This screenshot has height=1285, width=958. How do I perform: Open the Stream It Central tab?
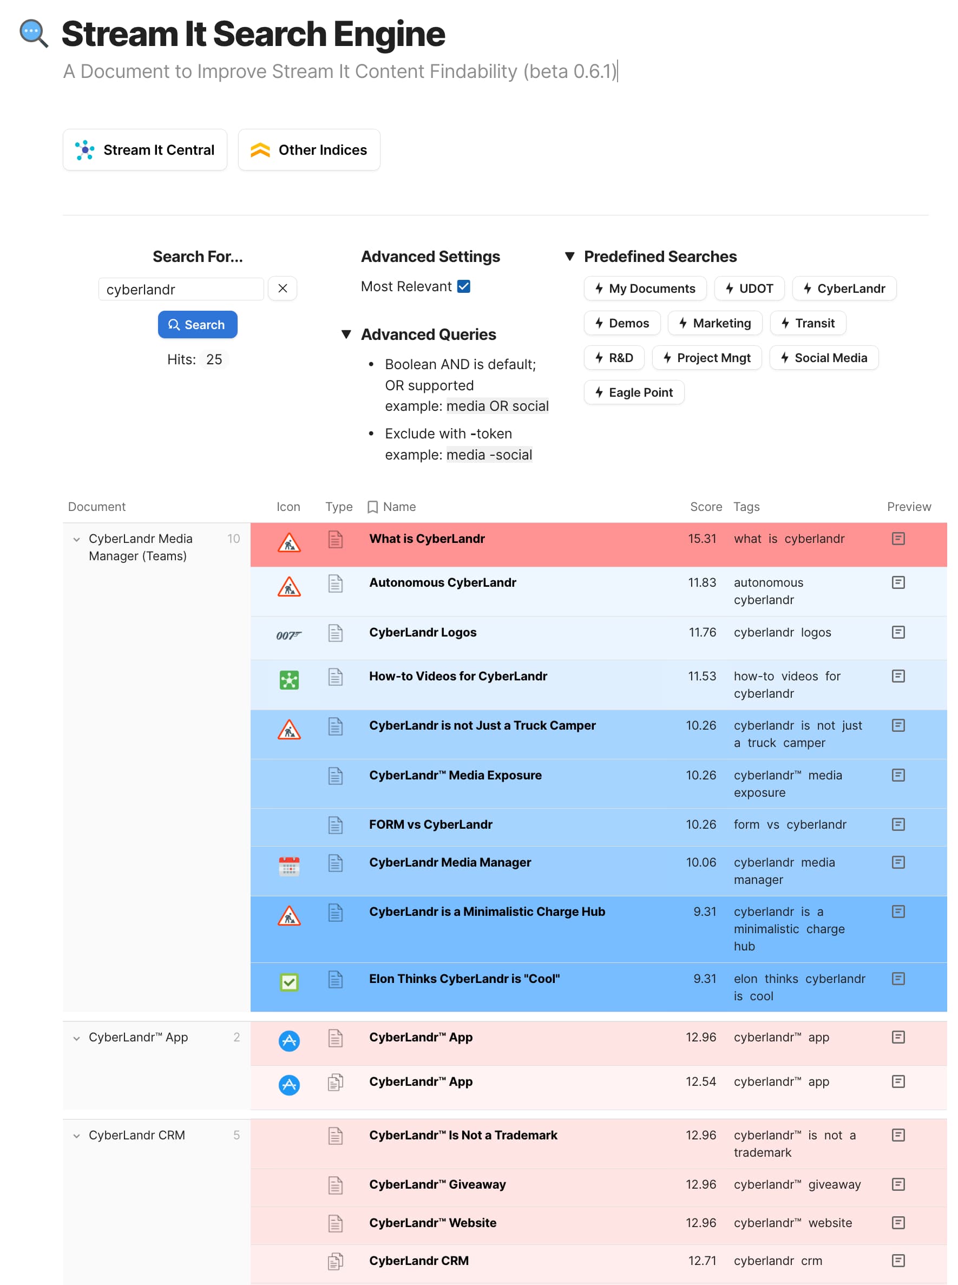tap(145, 150)
